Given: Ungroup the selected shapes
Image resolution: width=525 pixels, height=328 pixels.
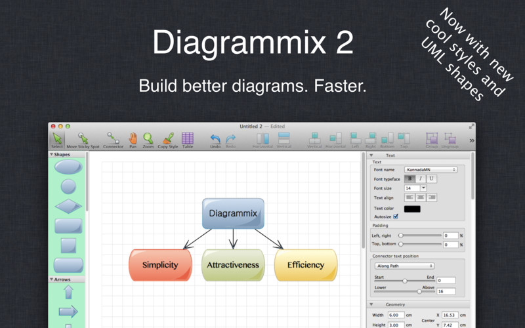Looking at the screenshot, I should (x=450, y=140).
